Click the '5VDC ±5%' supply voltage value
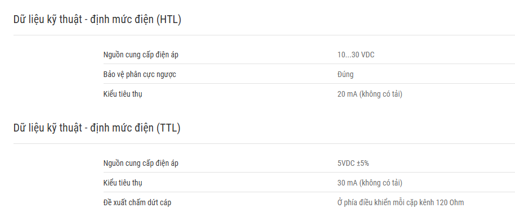 (x=353, y=163)
